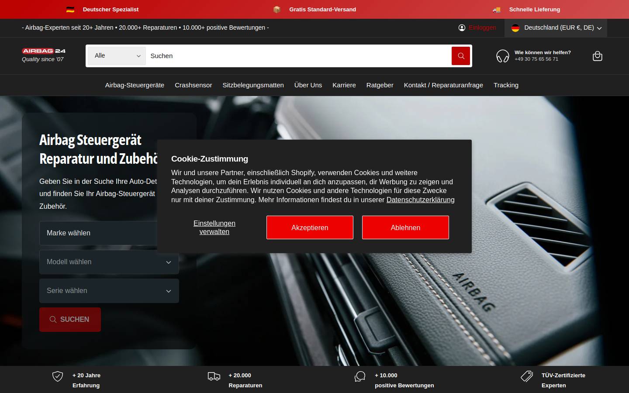Image resolution: width=629 pixels, height=393 pixels.
Task: Click the Einloggen link
Action: click(482, 28)
